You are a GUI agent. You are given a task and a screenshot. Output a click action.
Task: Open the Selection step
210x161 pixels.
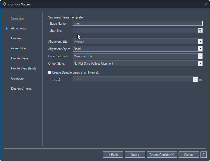(17, 18)
